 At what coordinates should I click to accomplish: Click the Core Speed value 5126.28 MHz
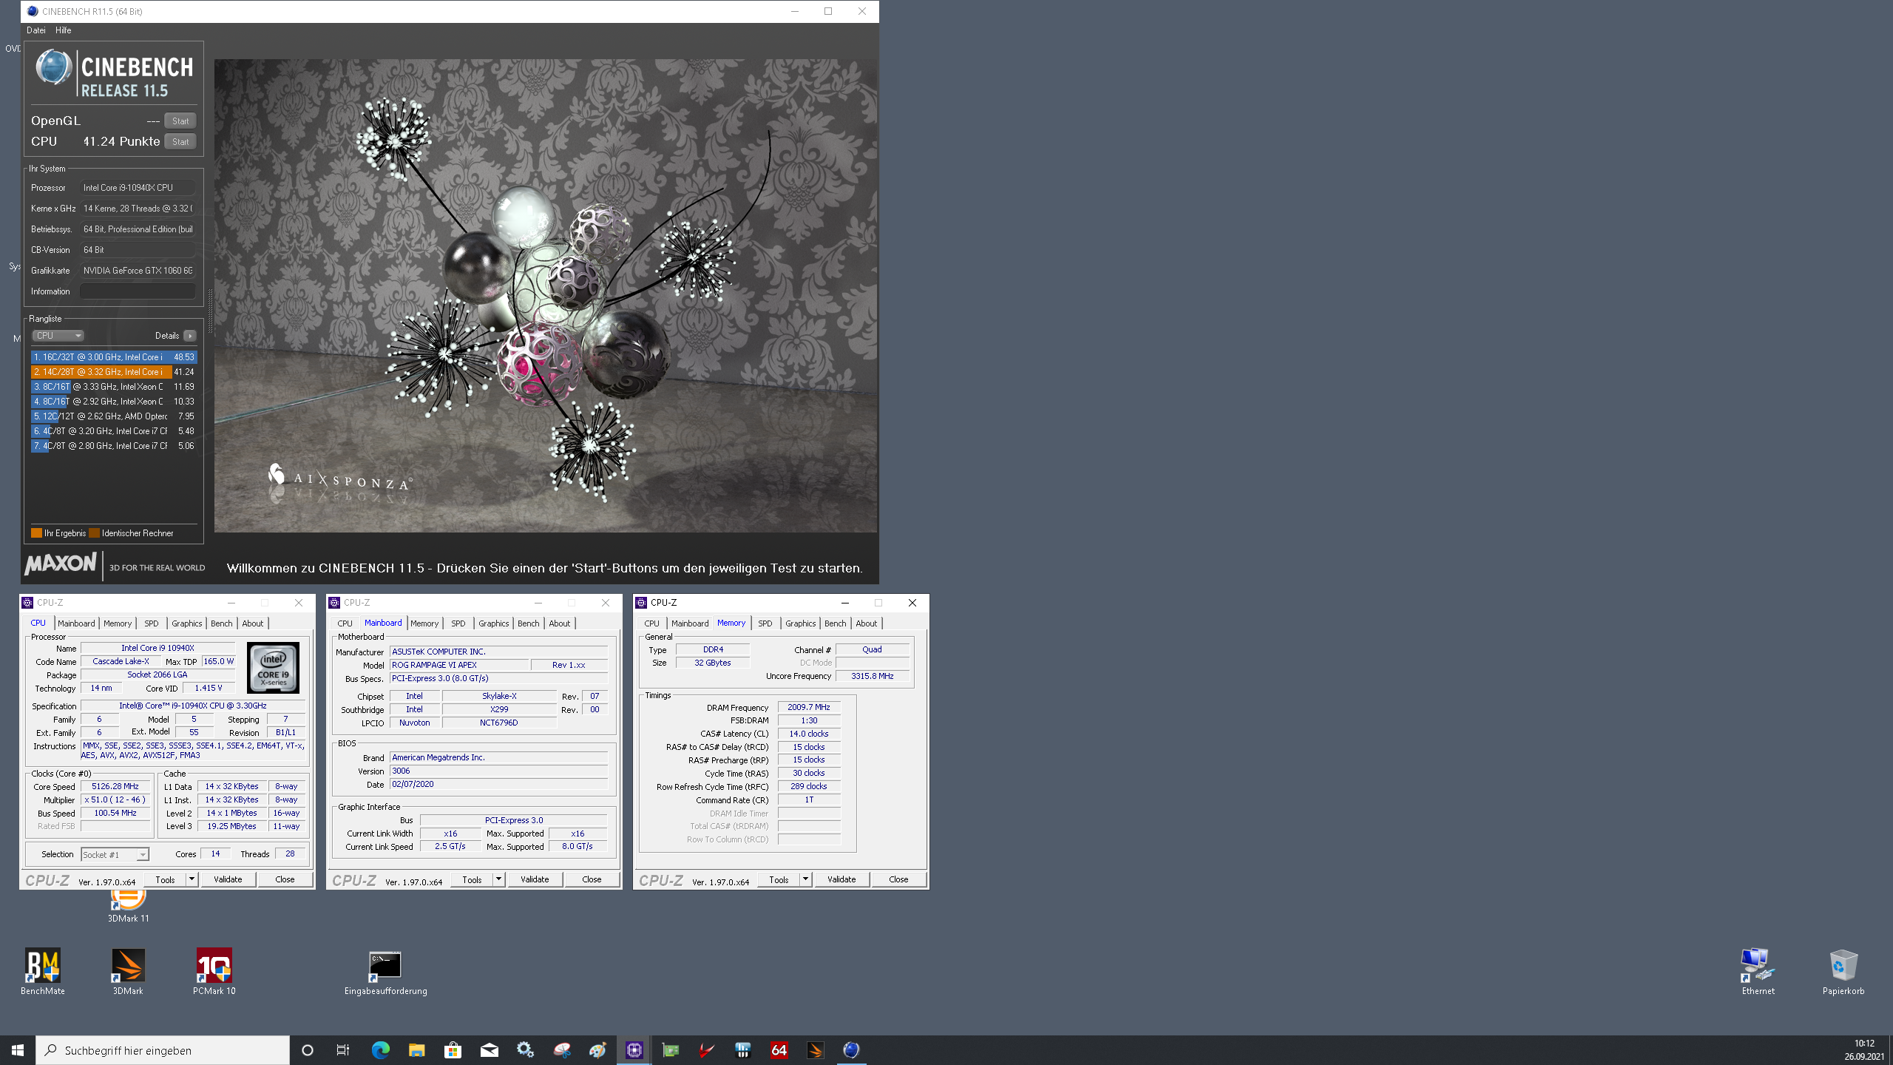click(x=115, y=787)
